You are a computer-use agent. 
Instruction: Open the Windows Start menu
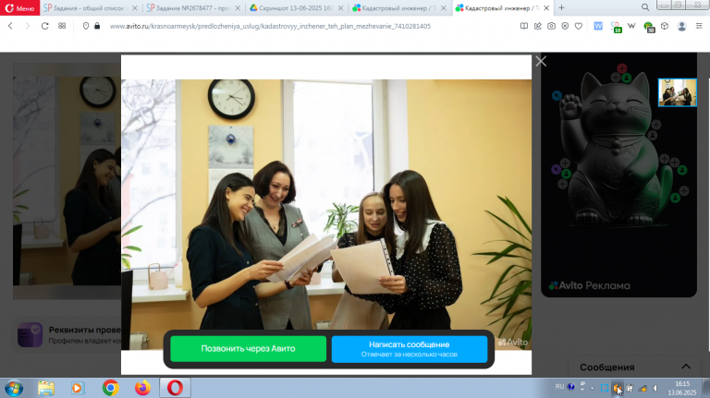pos(14,388)
